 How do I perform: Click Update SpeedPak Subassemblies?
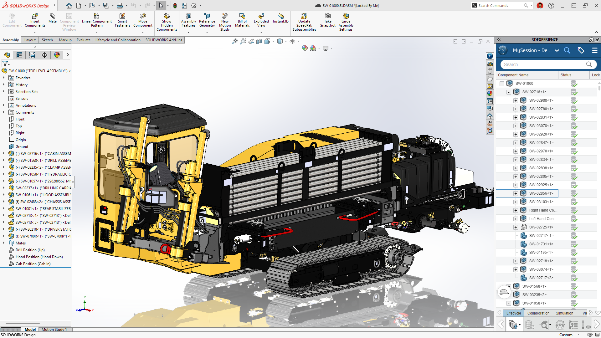click(x=304, y=22)
